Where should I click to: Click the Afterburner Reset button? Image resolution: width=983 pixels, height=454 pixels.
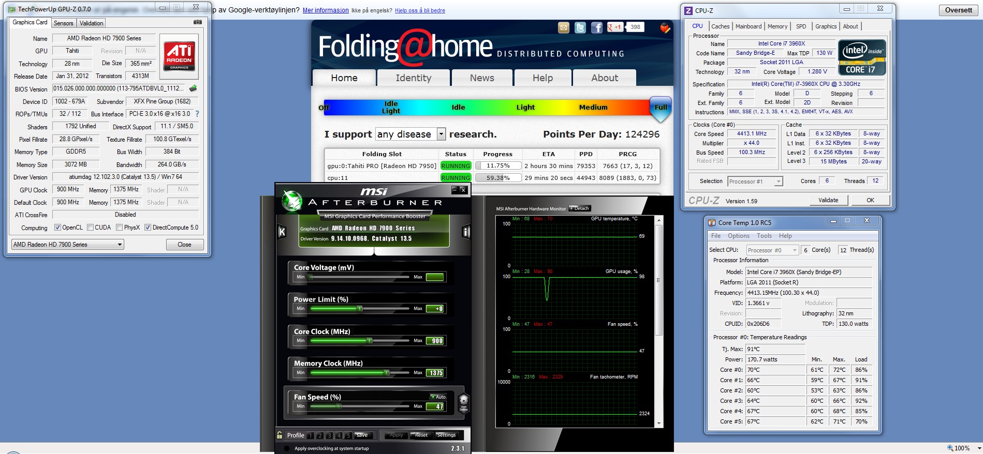(x=421, y=435)
